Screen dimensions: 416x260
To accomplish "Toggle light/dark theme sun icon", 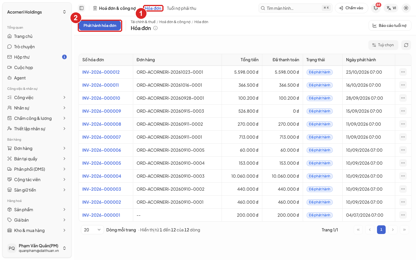I will (x=406, y=8).
